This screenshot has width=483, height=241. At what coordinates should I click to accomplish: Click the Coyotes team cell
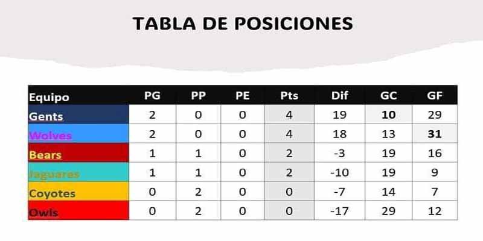point(78,191)
